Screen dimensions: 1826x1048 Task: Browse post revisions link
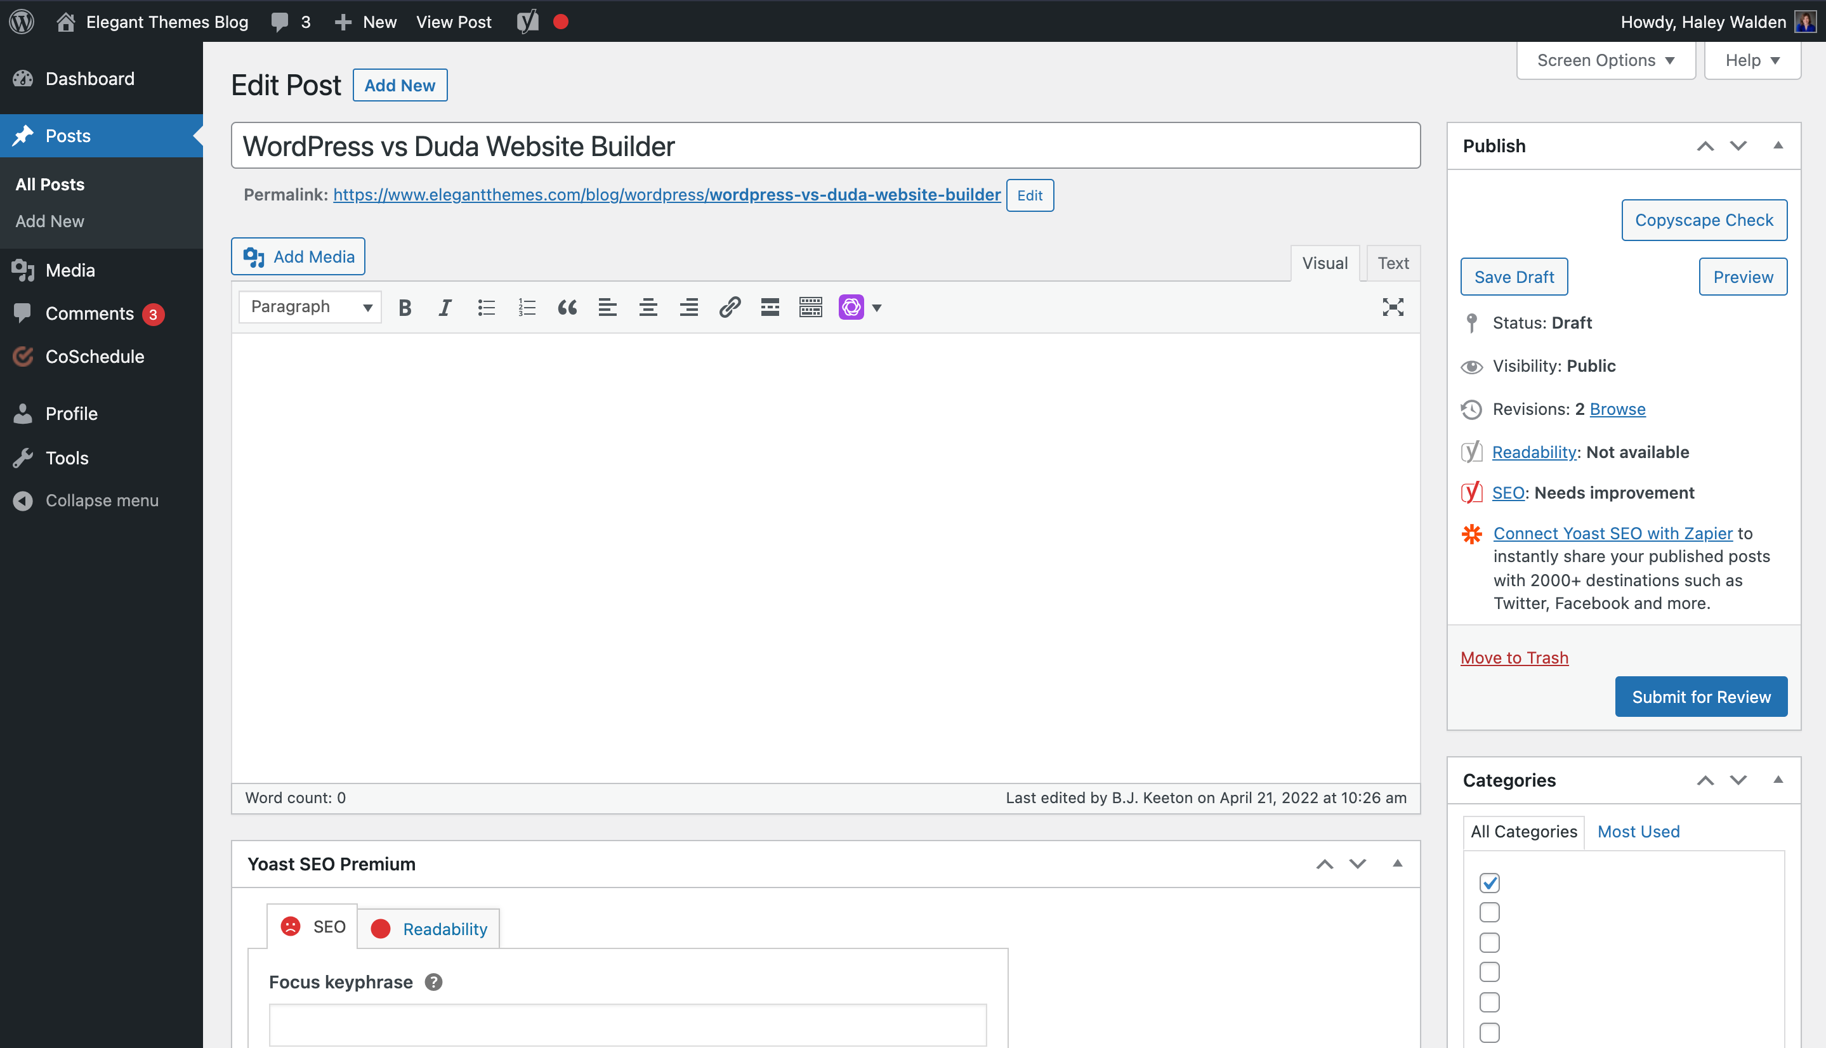pos(1617,409)
